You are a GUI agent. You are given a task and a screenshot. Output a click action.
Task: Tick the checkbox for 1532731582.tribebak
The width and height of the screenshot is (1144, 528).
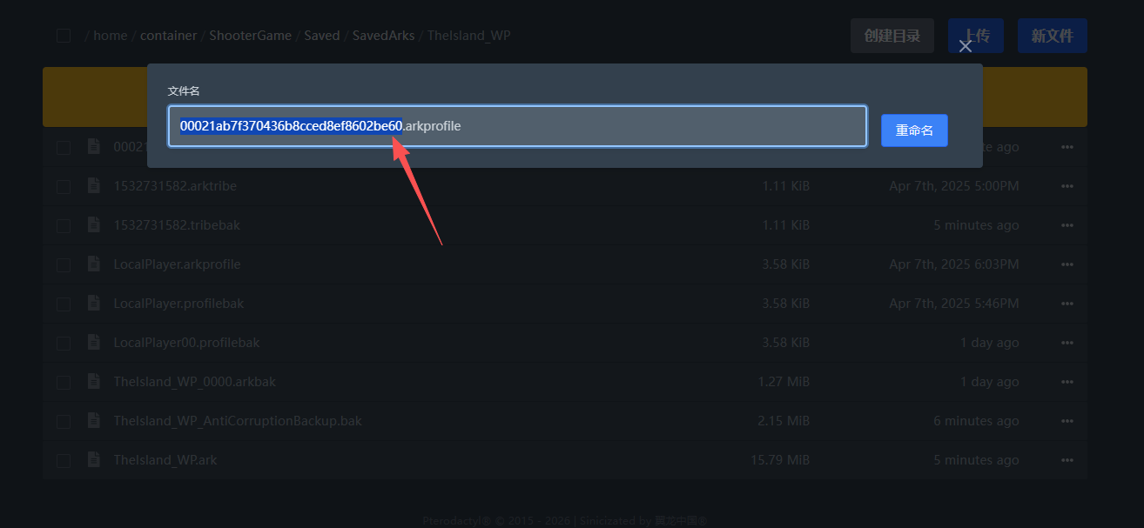click(x=64, y=225)
